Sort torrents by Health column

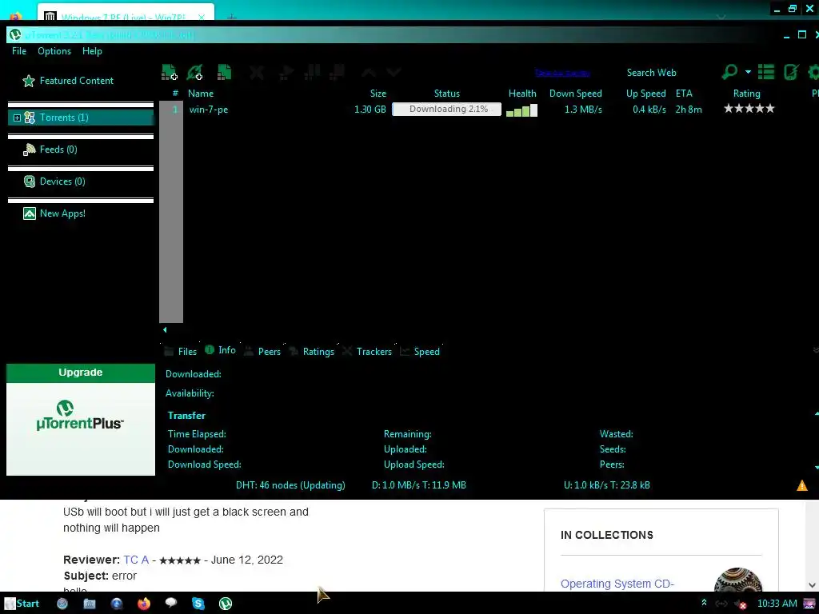(x=522, y=94)
